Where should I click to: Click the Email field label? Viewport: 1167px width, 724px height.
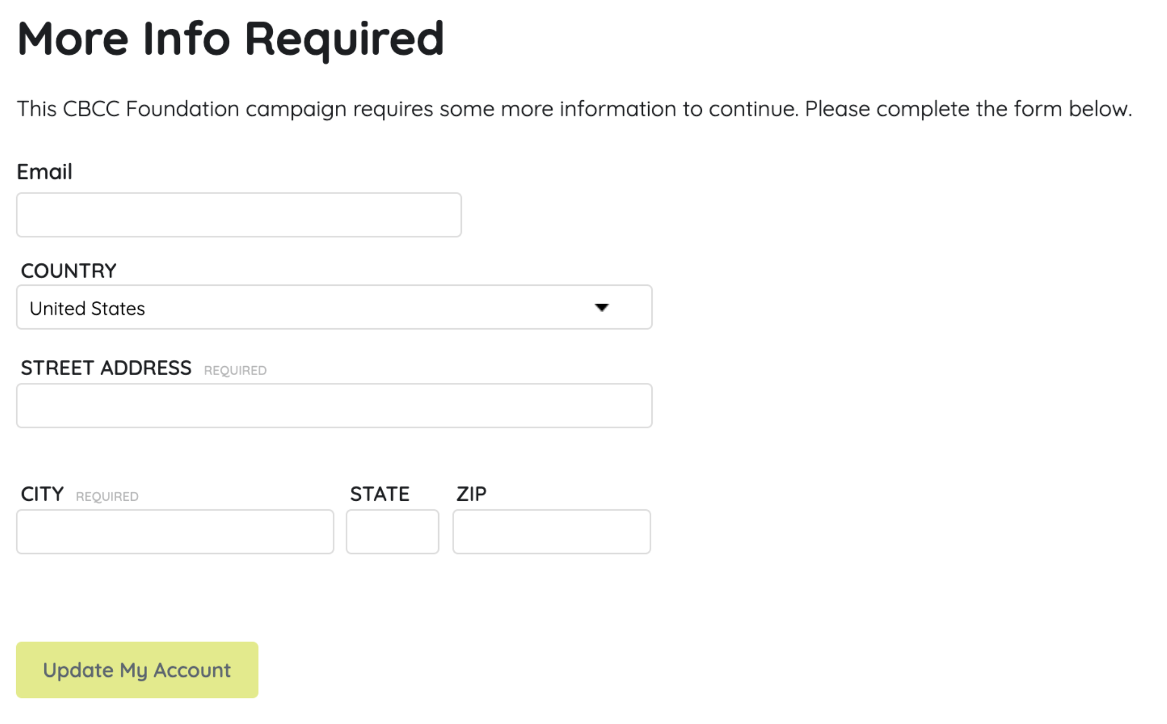pyautogui.click(x=44, y=172)
